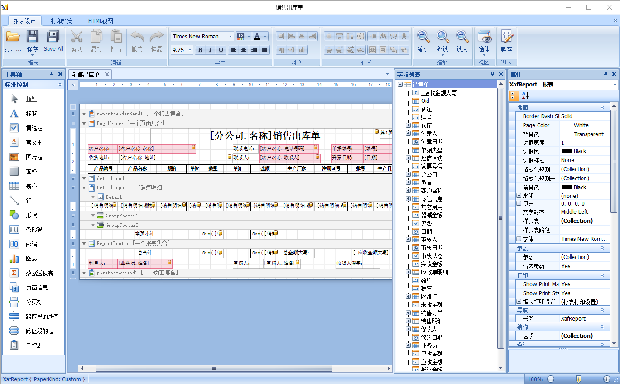620x384 pixels.
Task: Pin the 工具箱 toolbox panel
Action: pyautogui.click(x=52, y=74)
